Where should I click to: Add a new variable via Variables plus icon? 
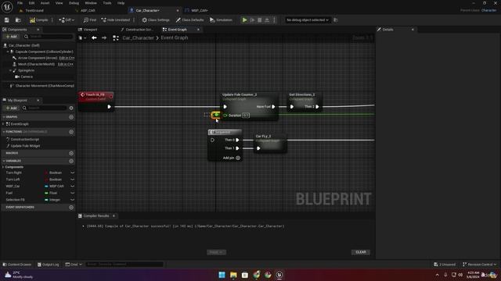[x=71, y=161]
